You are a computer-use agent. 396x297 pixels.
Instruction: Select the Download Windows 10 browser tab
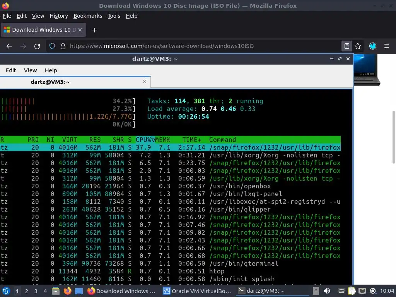pyautogui.click(x=43, y=30)
